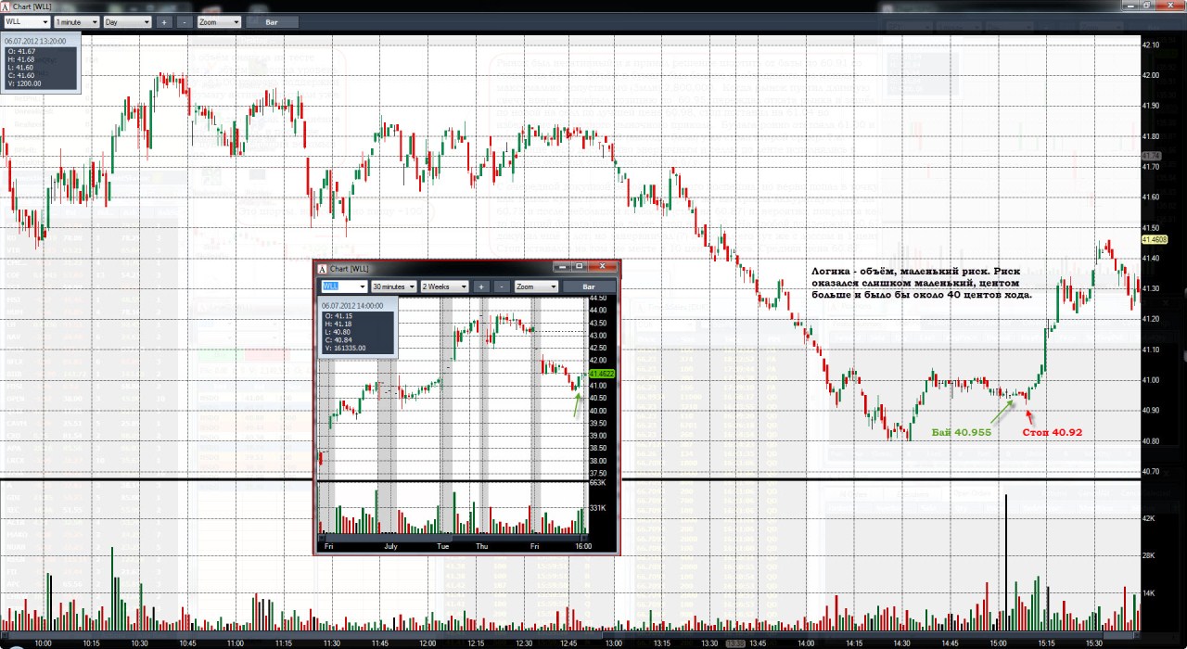1187x649 pixels.
Task: Open the main chart Zoom dropdown
Action: point(219,20)
